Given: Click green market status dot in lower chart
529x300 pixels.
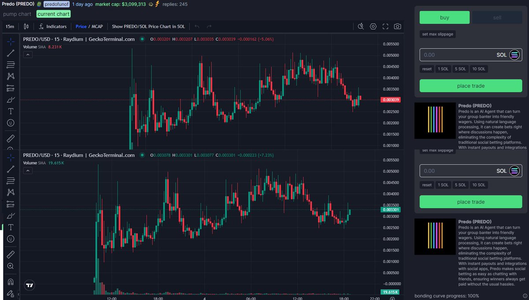Looking at the screenshot, I should tap(142, 155).
